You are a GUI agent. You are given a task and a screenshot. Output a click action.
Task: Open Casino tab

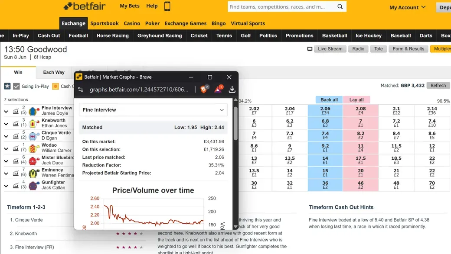click(132, 23)
